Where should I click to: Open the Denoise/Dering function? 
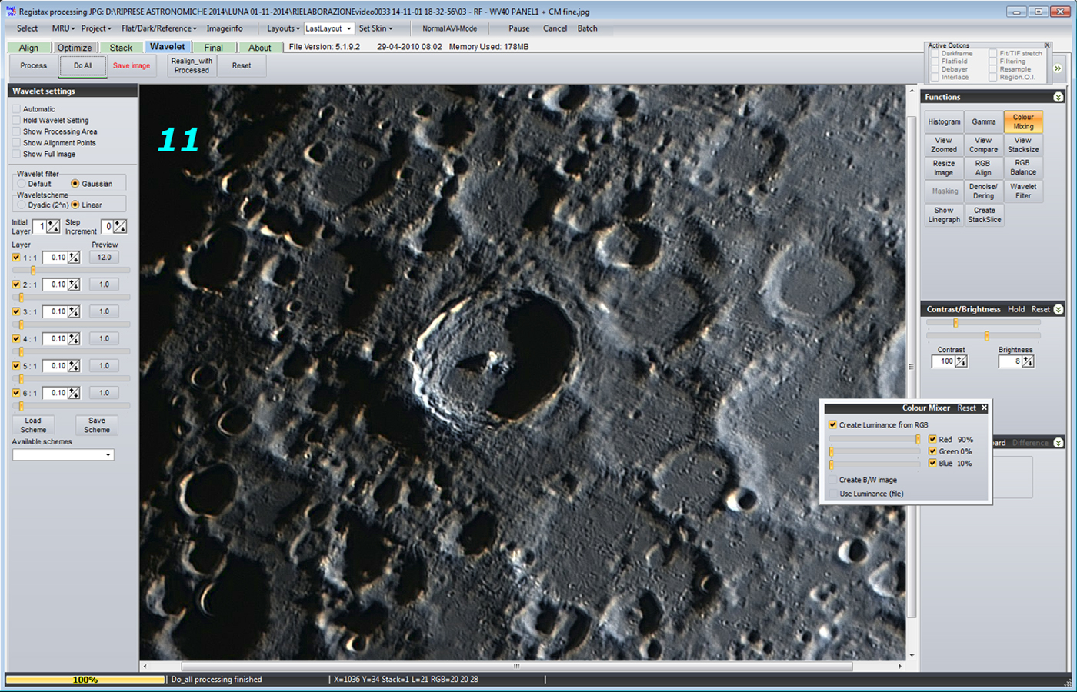coord(983,191)
